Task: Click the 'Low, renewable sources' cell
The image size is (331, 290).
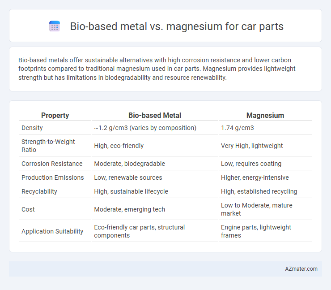Action: 128,177
